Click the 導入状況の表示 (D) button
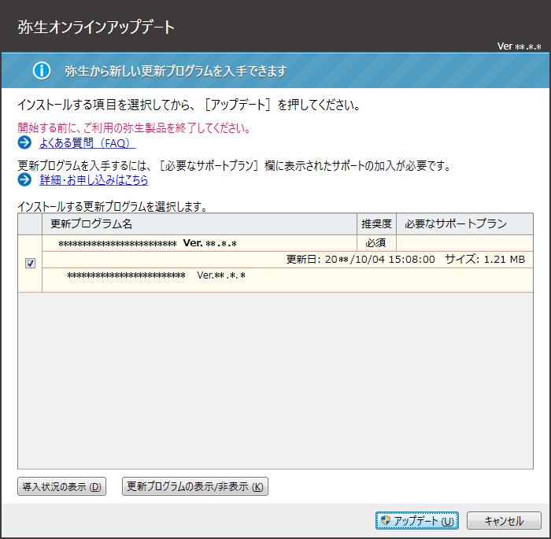 62,486
